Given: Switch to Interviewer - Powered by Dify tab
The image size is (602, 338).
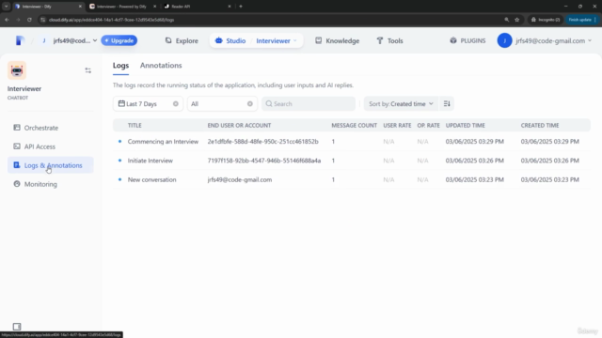Looking at the screenshot, I should 121,7.
